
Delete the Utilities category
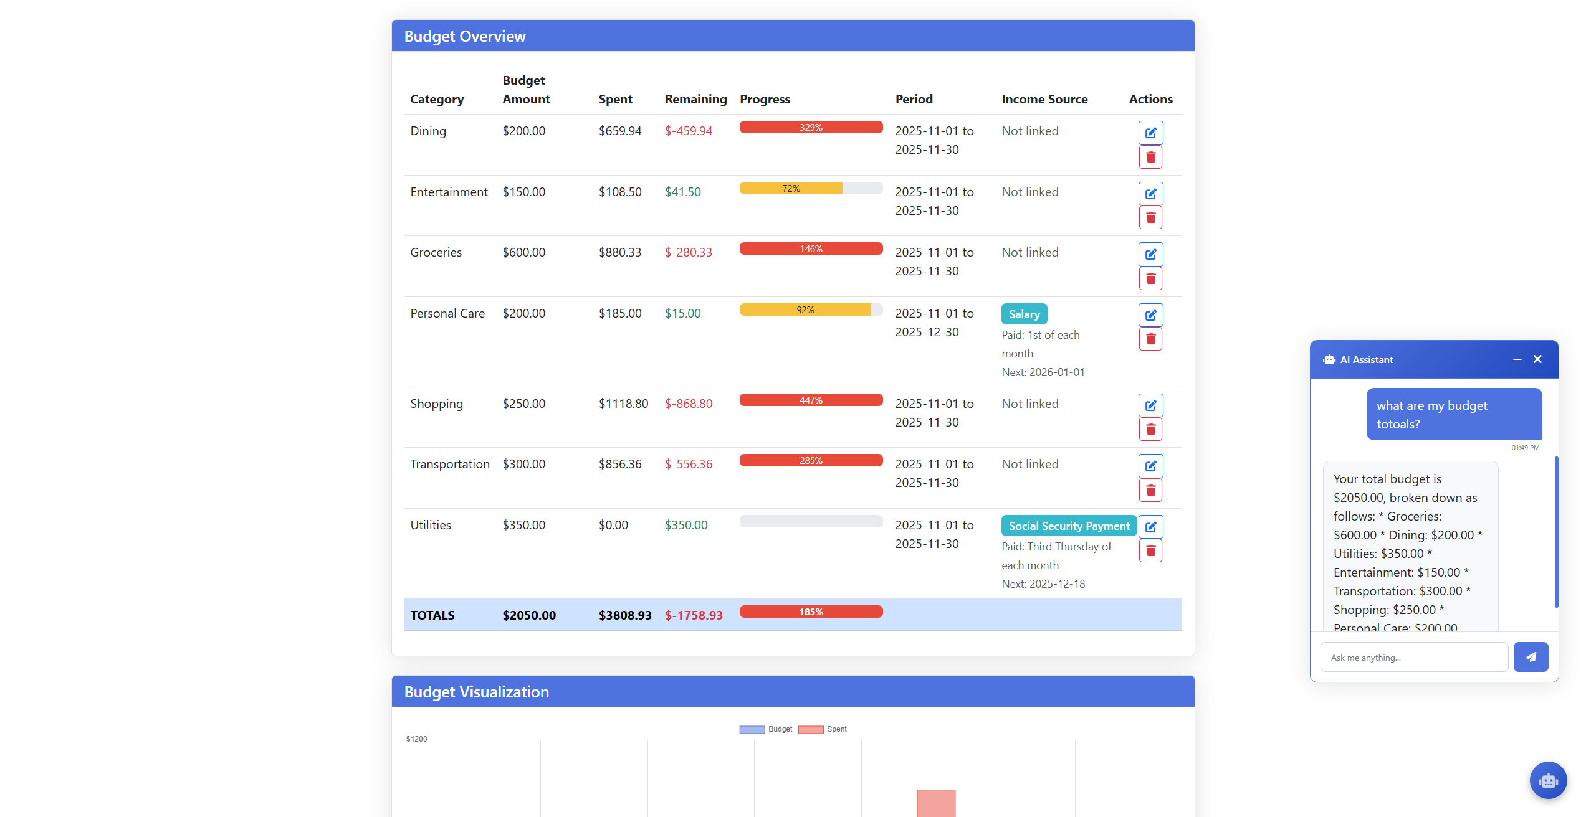1150,550
